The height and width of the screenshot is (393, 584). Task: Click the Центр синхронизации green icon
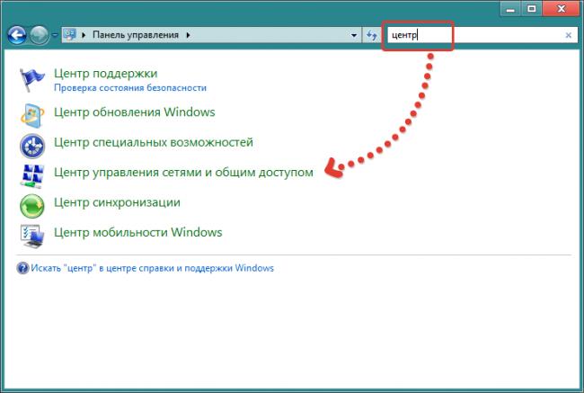[x=31, y=204]
